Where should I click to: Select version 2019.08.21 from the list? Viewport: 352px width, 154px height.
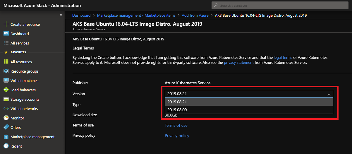(249, 102)
